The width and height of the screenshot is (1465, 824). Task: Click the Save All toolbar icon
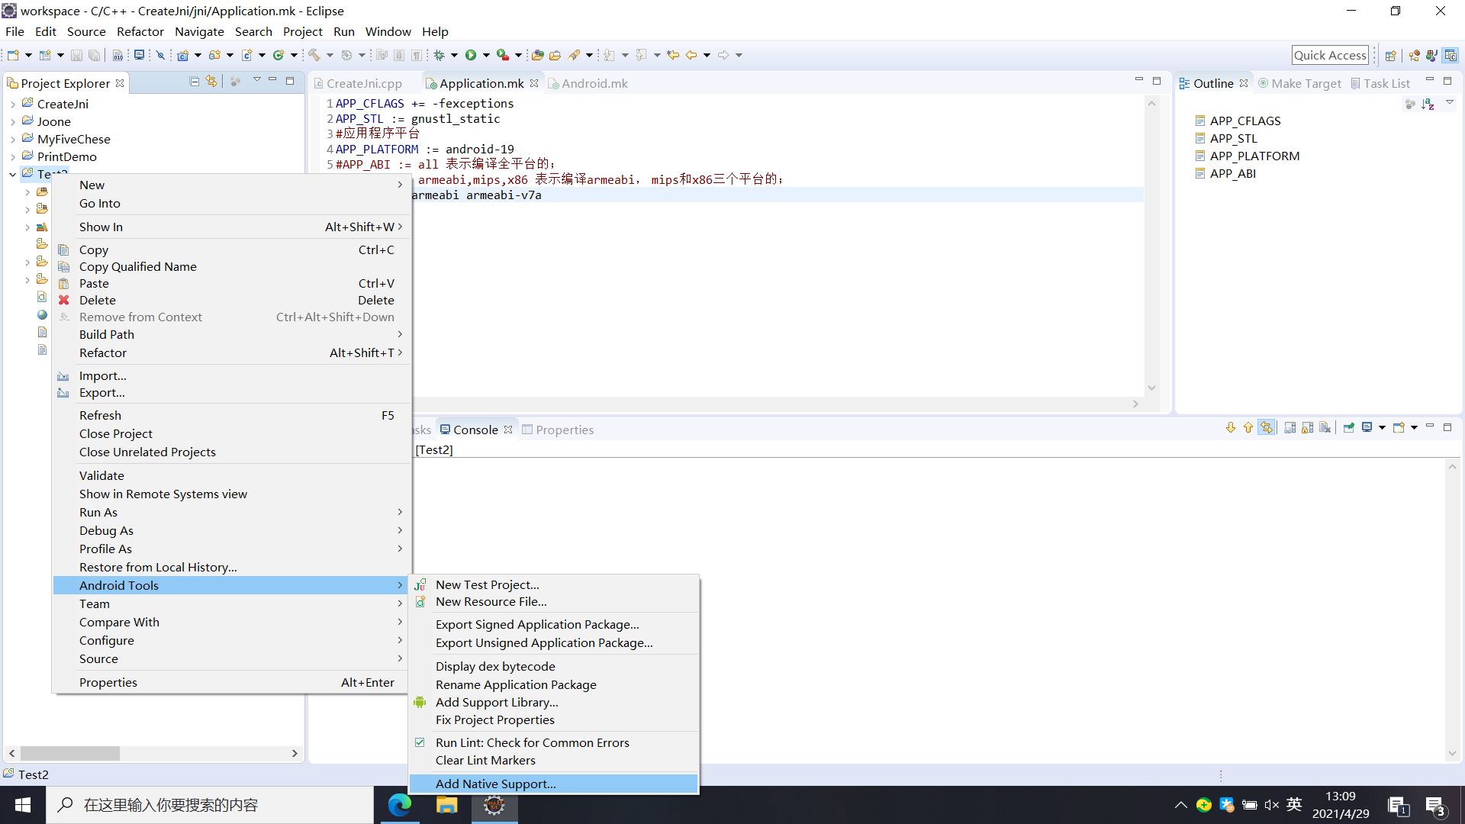94,55
